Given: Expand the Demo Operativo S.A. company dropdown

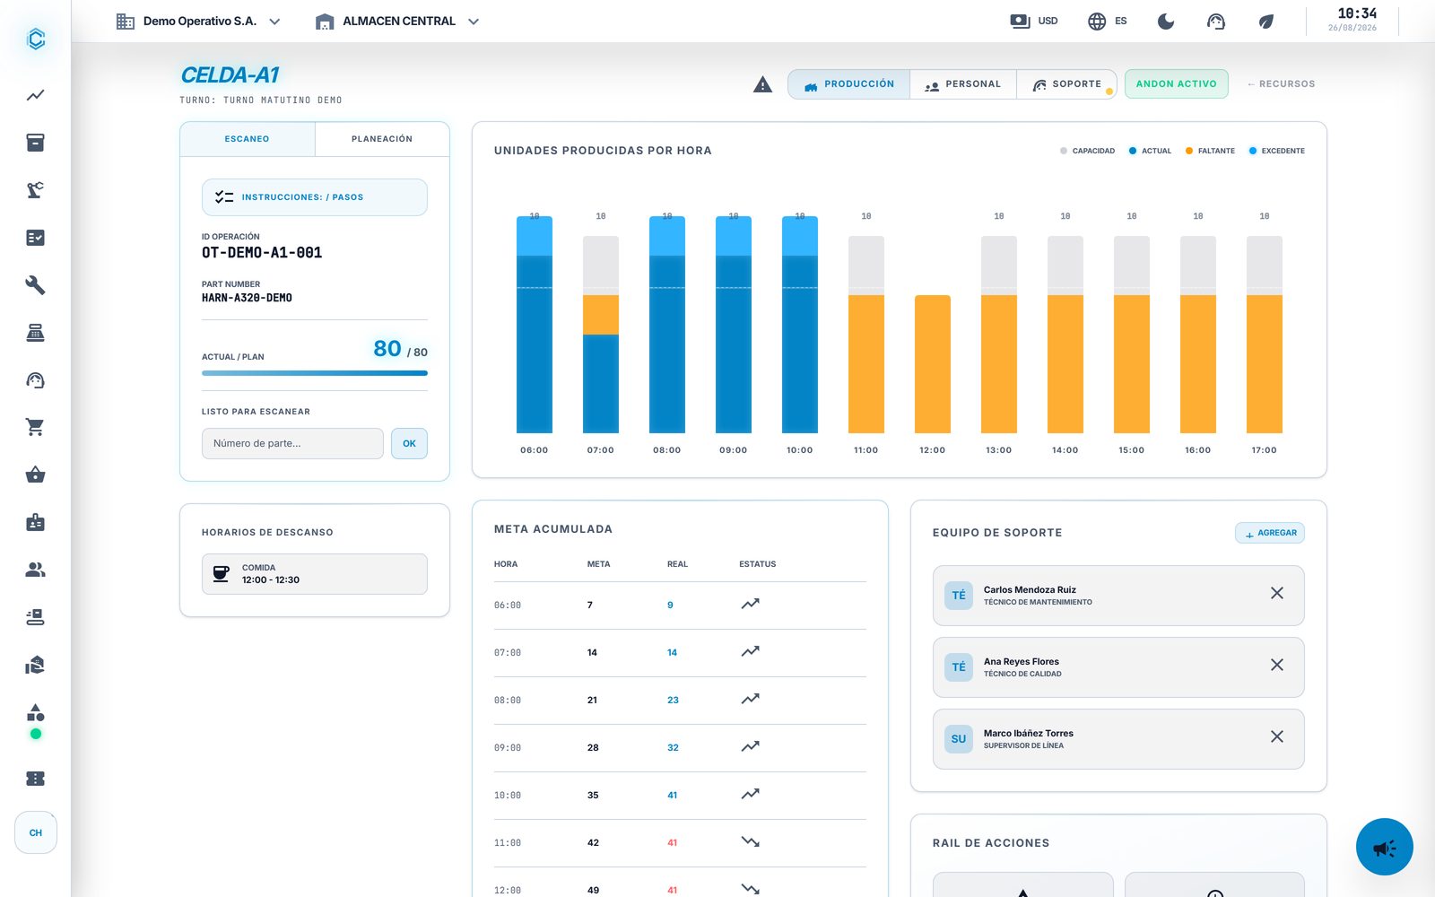Looking at the screenshot, I should (198, 22).
